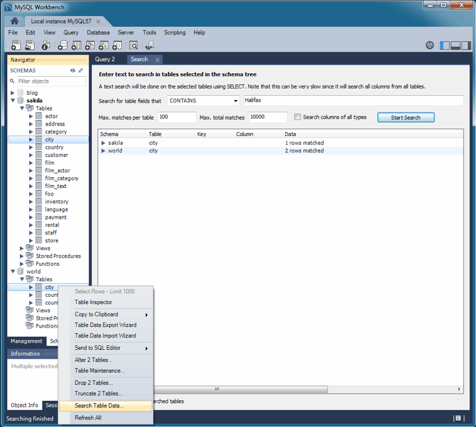
Task: Click search table data toolbar icon
Action: pyautogui.click(x=133, y=45)
